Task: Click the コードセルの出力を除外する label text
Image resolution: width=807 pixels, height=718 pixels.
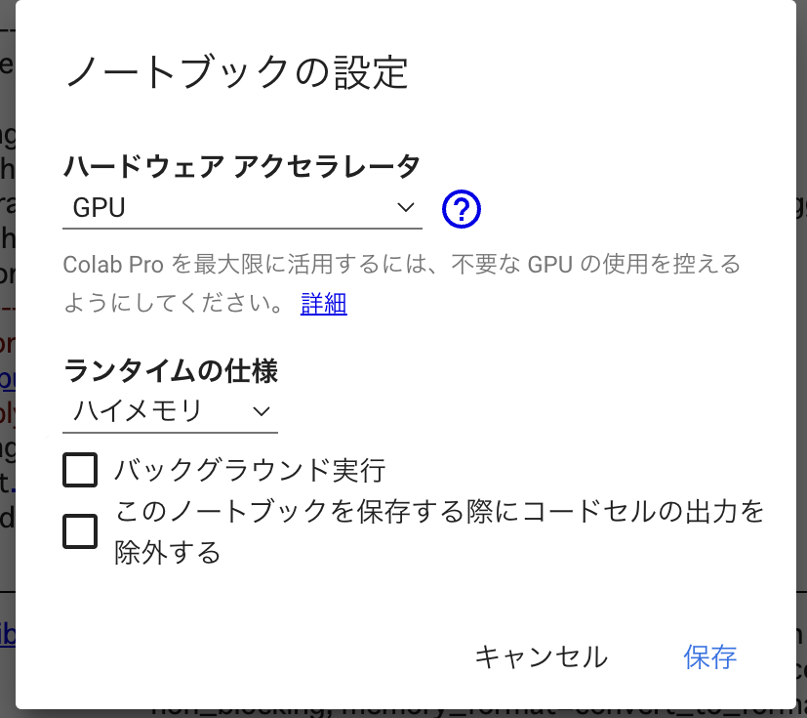Action: pos(438,531)
